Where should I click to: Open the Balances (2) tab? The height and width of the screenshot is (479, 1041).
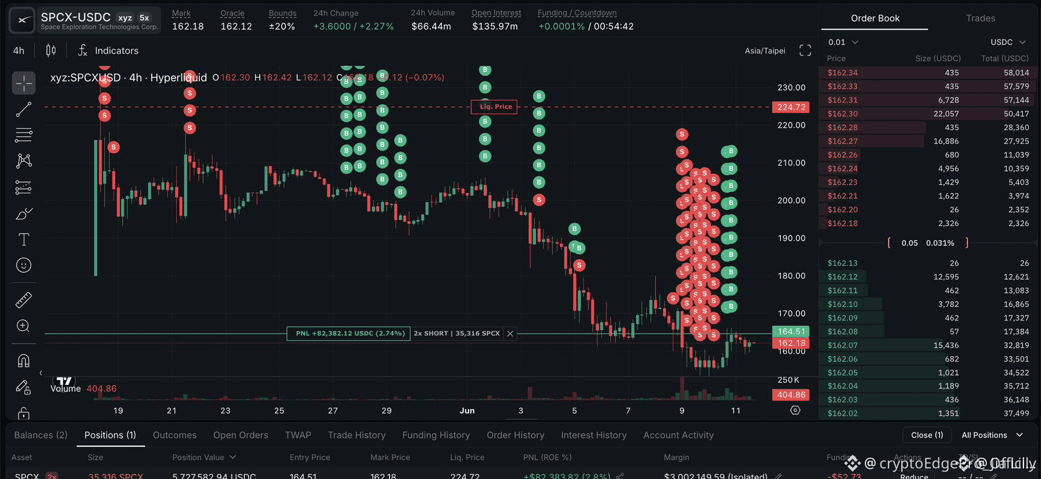pos(41,435)
